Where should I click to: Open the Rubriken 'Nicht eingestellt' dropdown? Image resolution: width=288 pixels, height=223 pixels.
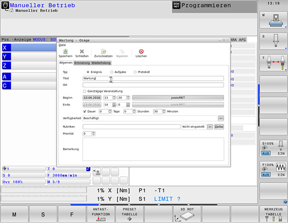point(209,127)
